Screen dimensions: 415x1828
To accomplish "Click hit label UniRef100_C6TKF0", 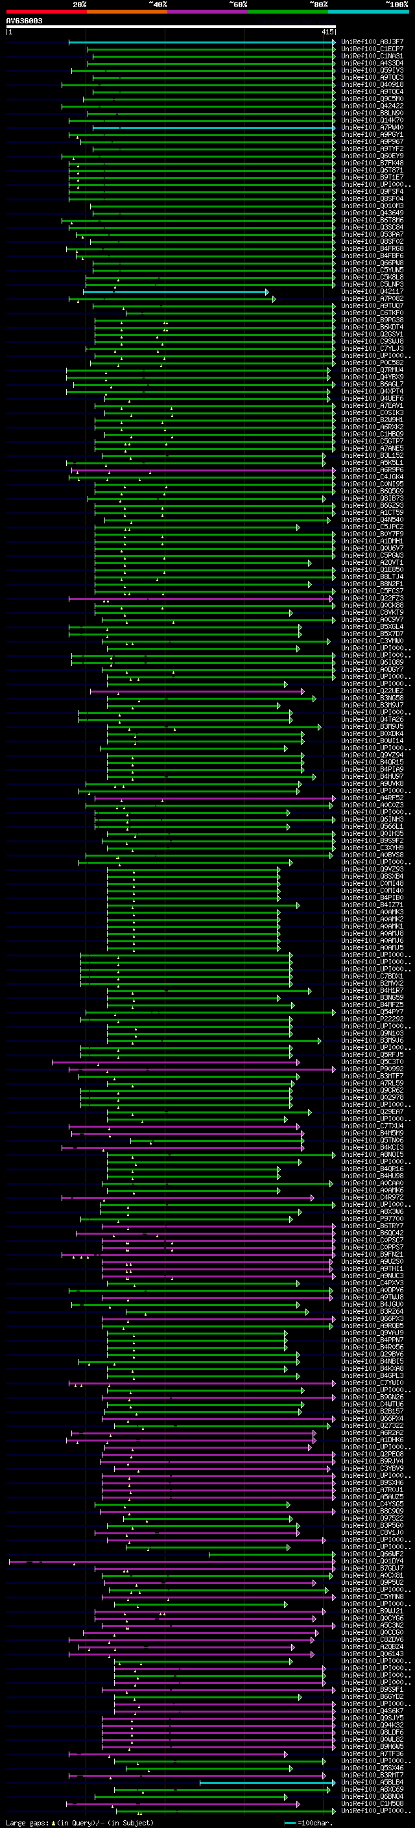I will point(372,313).
